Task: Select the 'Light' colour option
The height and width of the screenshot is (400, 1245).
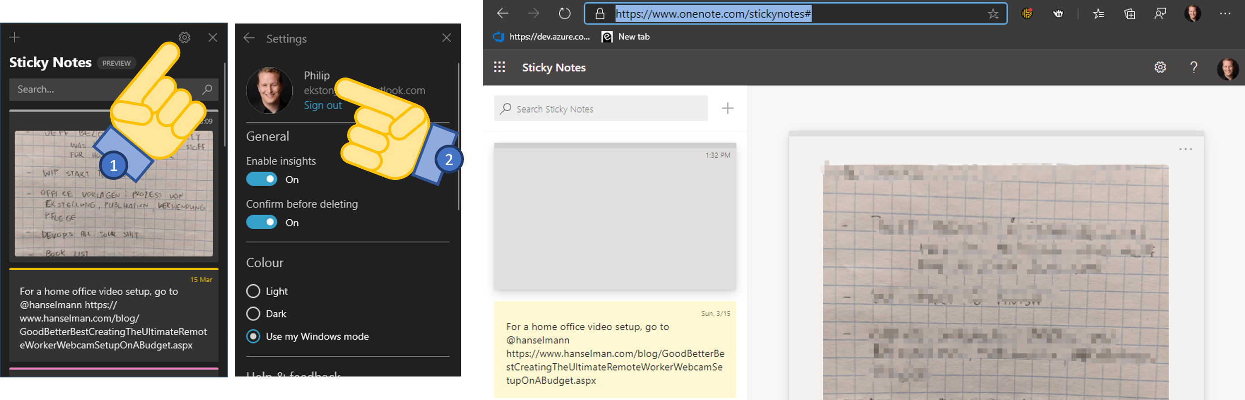Action: tap(253, 291)
